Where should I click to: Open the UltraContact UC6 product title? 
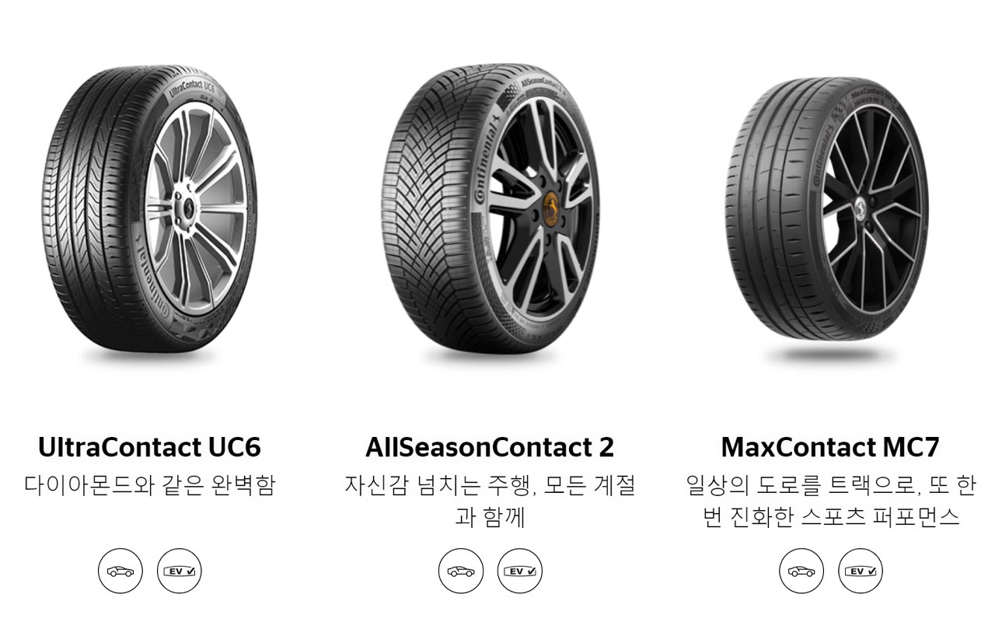click(x=149, y=447)
